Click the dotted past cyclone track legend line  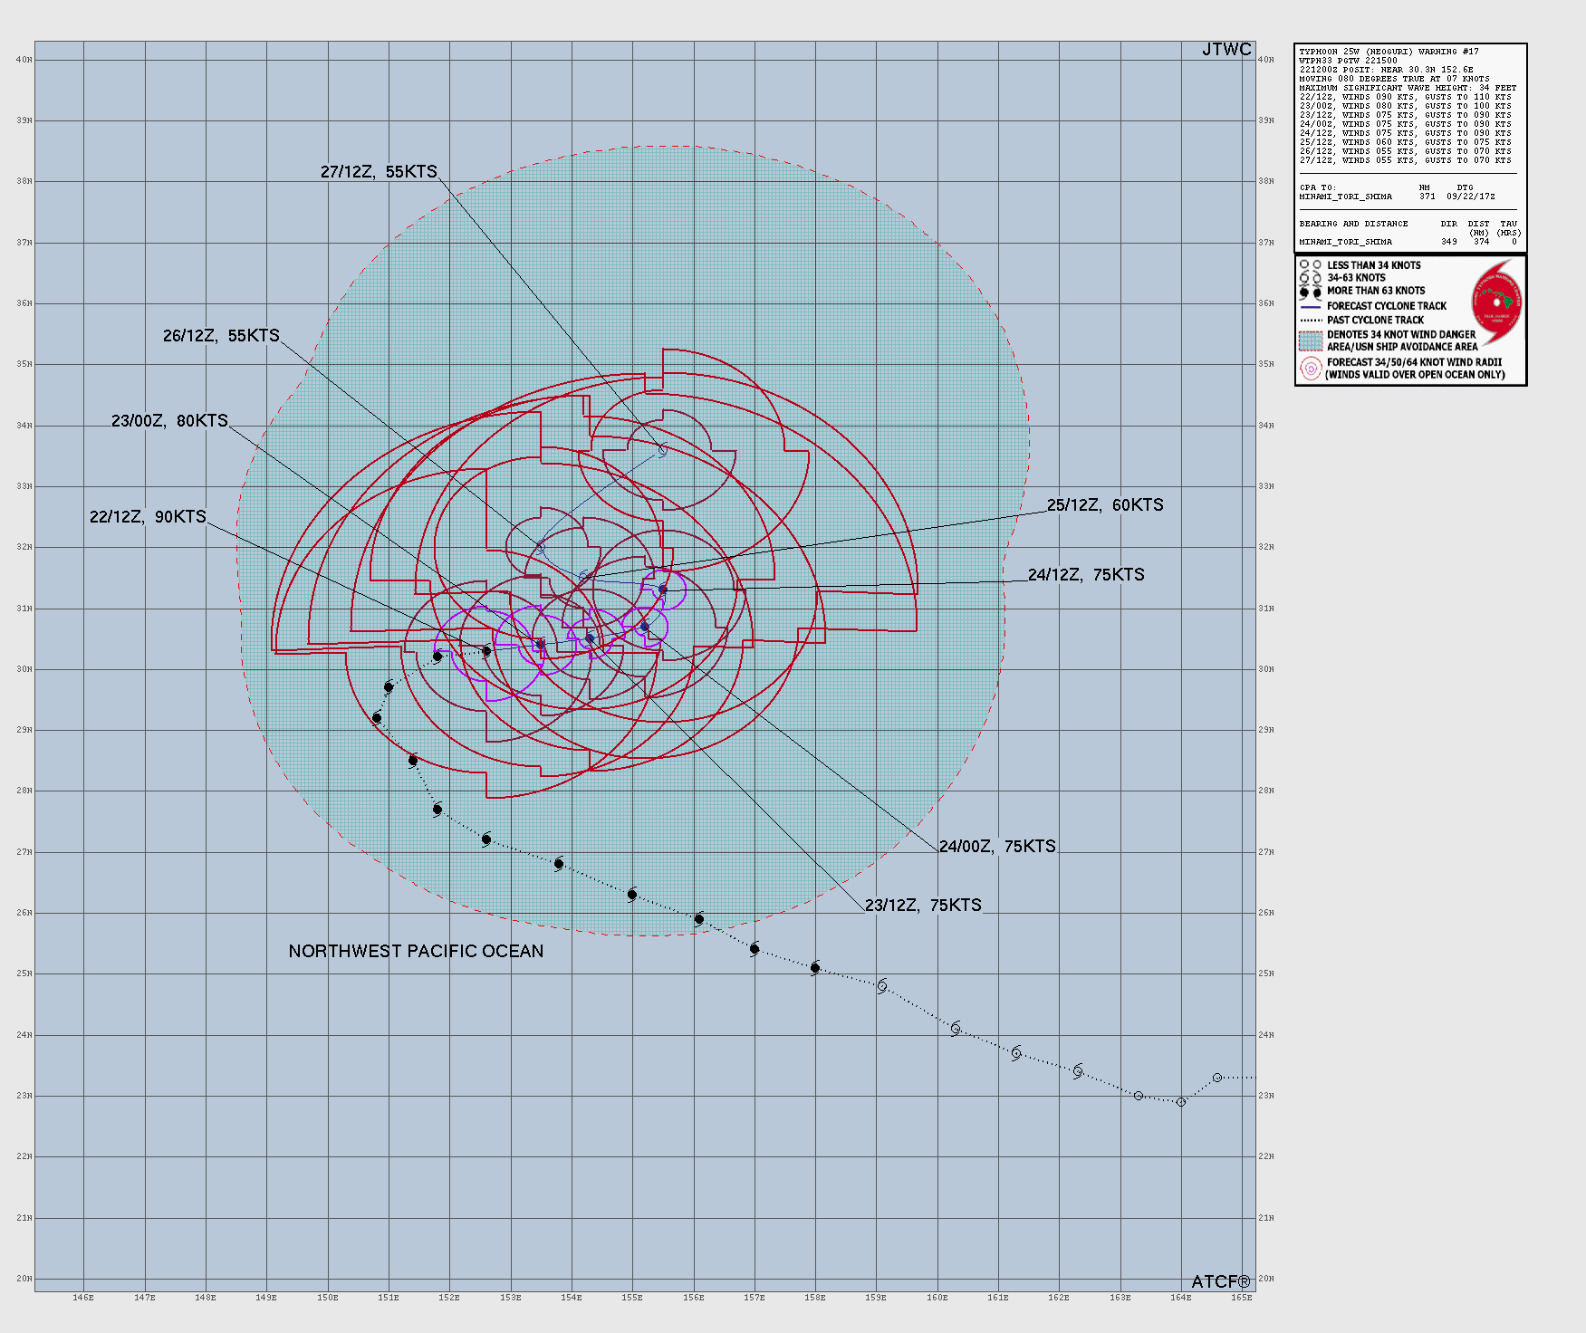pos(1310,321)
